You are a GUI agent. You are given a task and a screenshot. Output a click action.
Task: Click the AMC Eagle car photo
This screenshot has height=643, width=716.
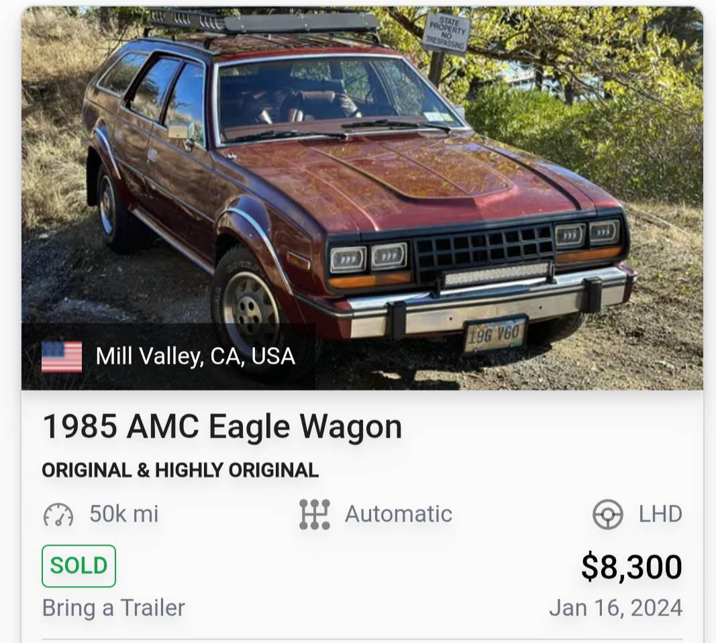point(362,198)
